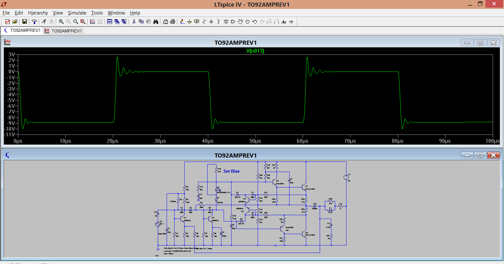This screenshot has height=264, width=504.
Task: Select the Capacitor placement tool
Action: click(x=211, y=22)
